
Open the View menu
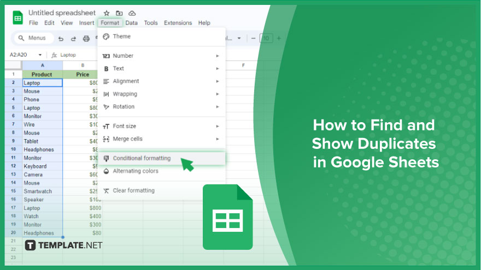[67, 23]
